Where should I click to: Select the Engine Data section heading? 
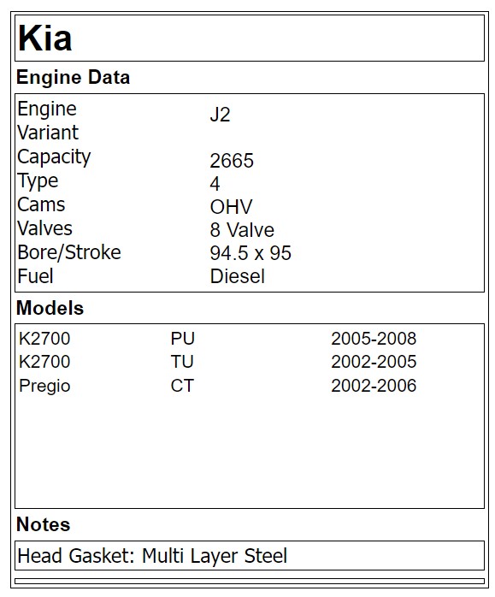[x=73, y=77]
